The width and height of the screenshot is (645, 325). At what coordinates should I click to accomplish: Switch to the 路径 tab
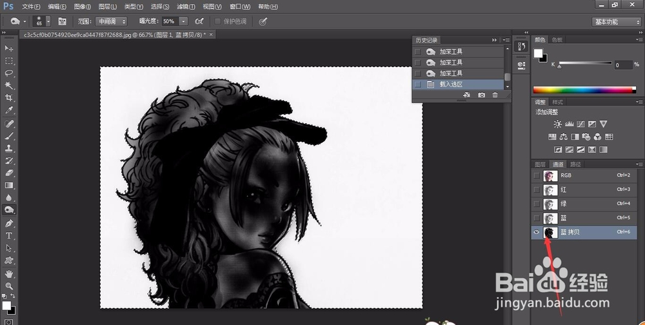575,164
